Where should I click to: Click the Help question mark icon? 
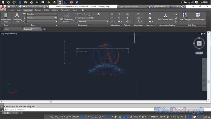coord(182,7)
